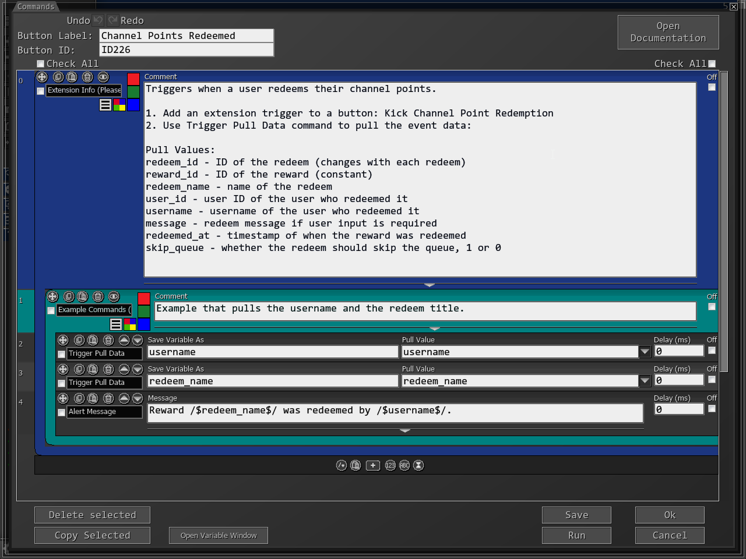Click the Copy Selected button
The image size is (746, 559).
click(92, 535)
